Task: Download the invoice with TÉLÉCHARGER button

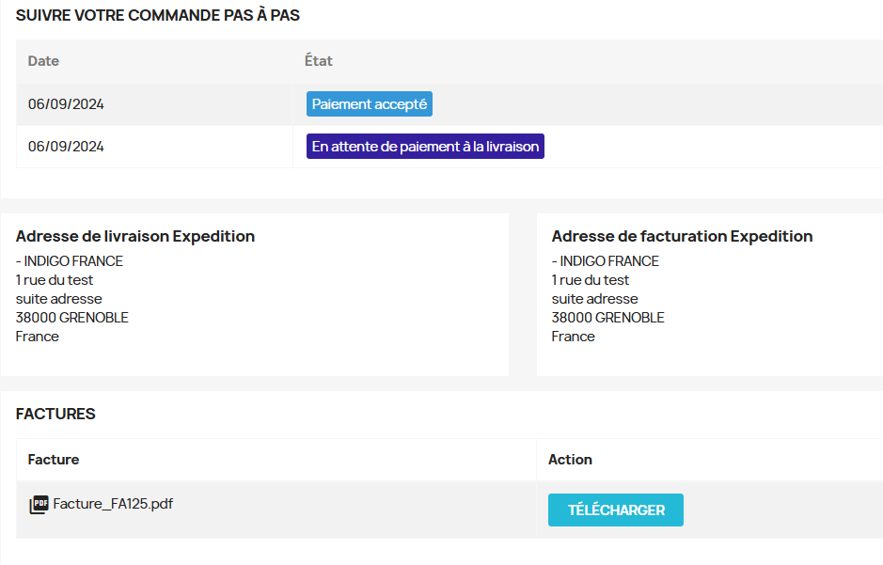Action: tap(616, 510)
